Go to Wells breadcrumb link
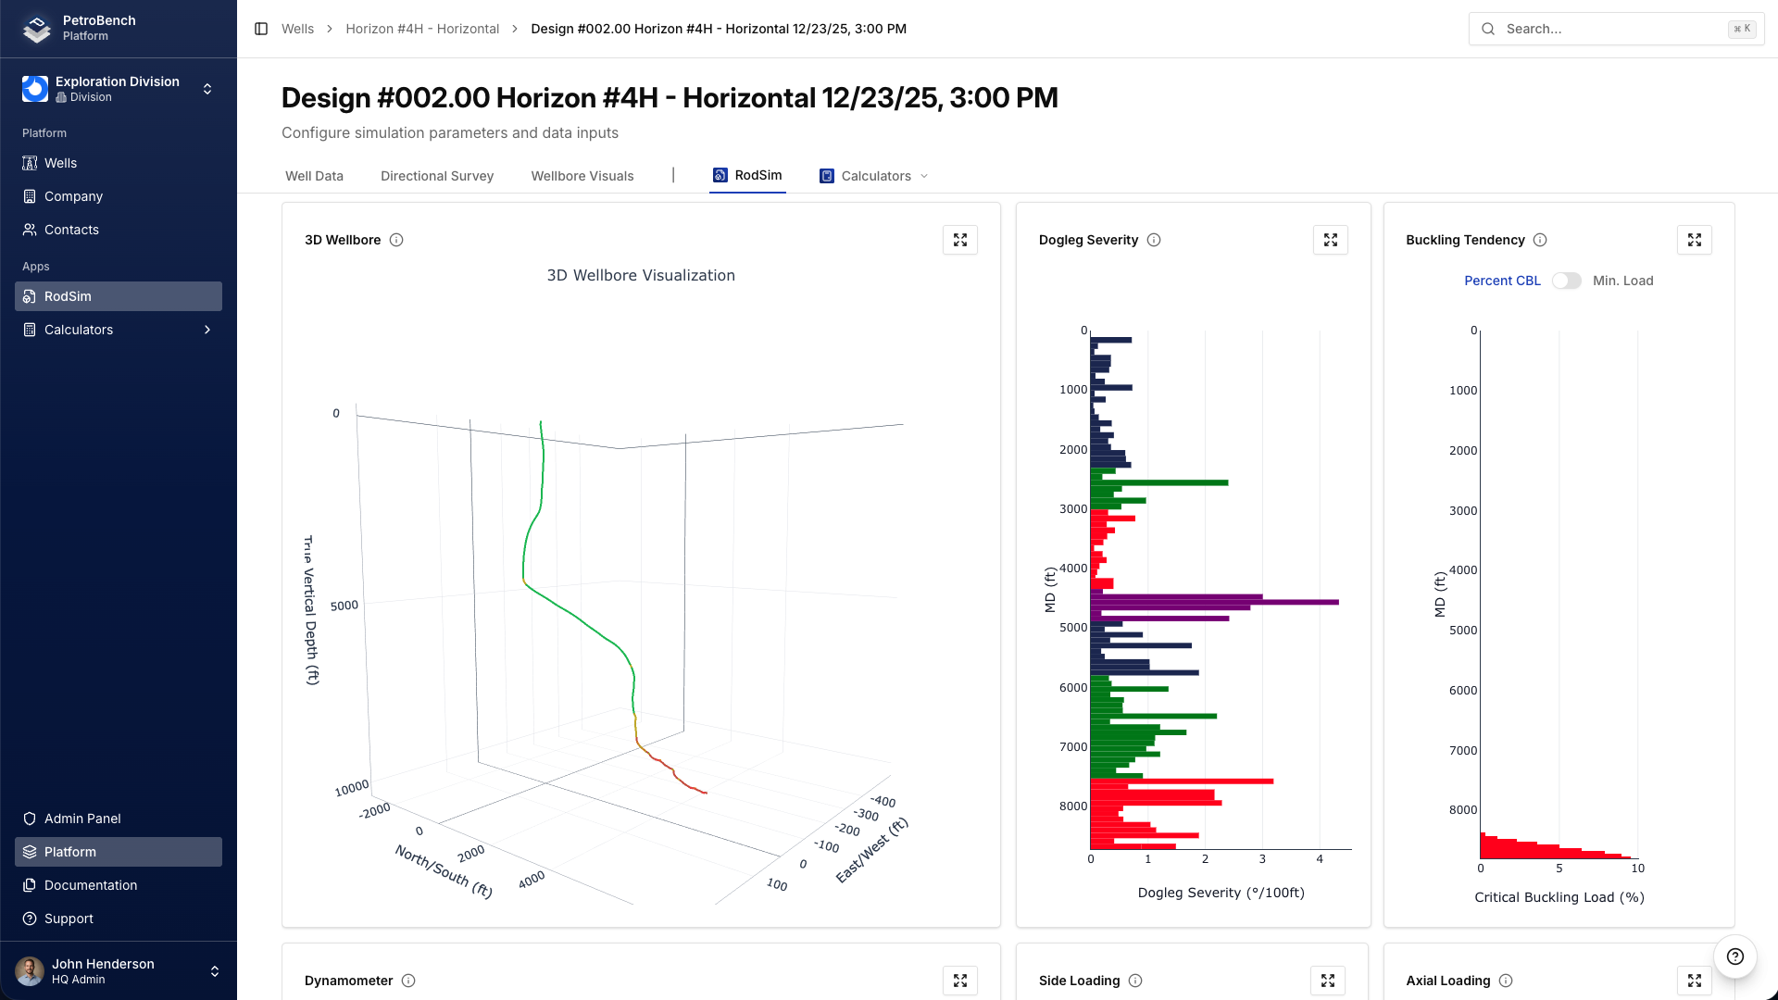Viewport: 1778px width, 1000px height. 297,29
